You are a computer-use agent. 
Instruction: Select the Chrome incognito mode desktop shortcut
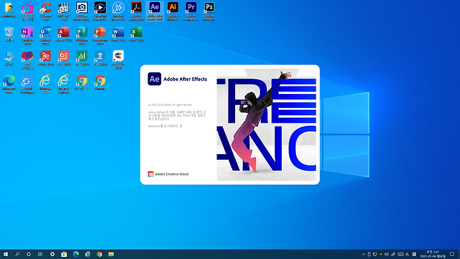[x=82, y=82]
